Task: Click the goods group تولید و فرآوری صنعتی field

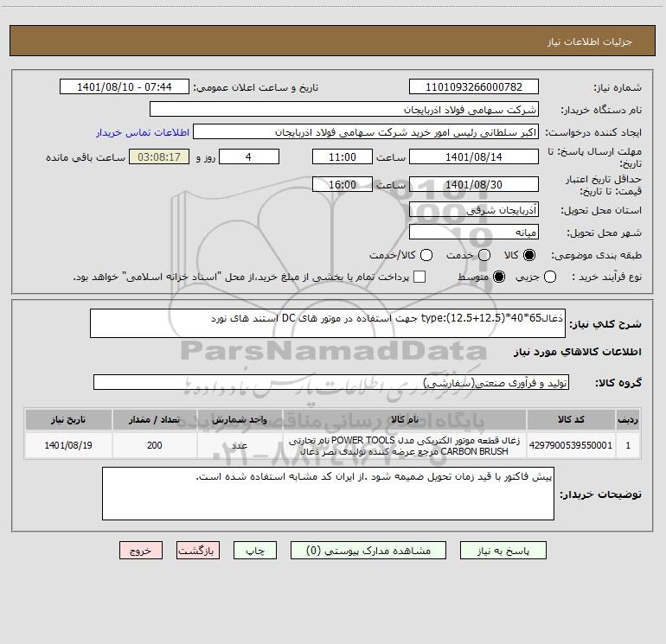Action: click(331, 382)
